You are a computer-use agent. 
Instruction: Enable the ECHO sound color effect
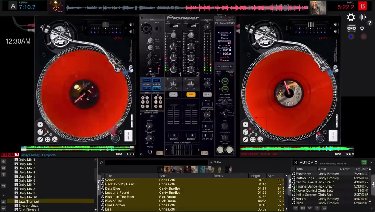click(x=147, y=80)
